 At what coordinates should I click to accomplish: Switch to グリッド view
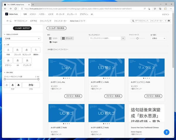tap(67, 38)
